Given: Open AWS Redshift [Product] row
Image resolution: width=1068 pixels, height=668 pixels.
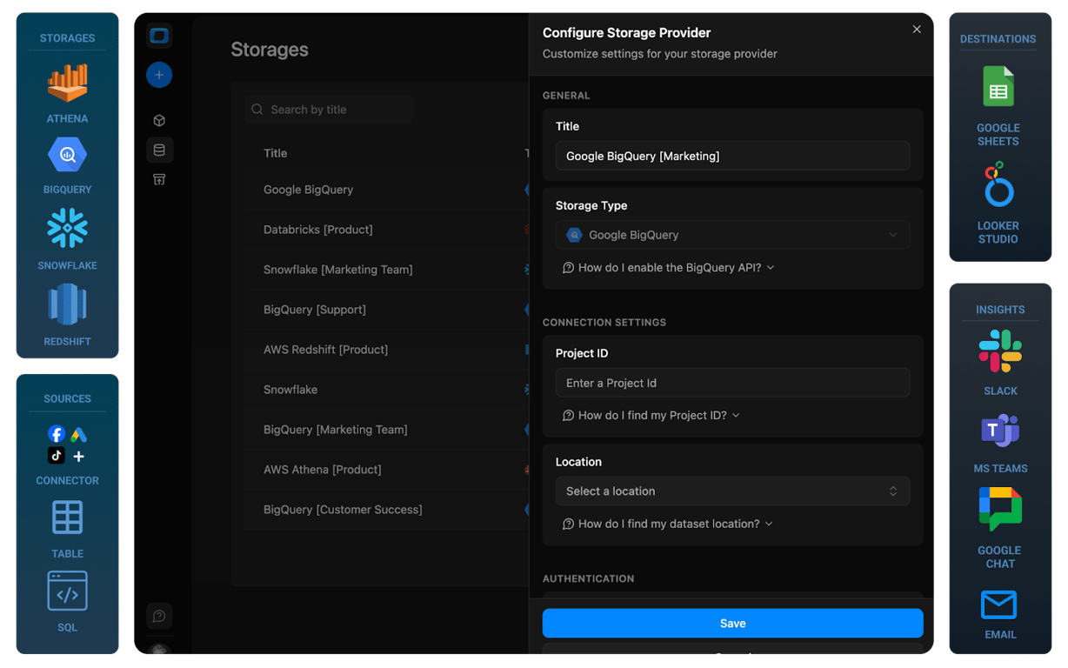Looking at the screenshot, I should (386, 350).
